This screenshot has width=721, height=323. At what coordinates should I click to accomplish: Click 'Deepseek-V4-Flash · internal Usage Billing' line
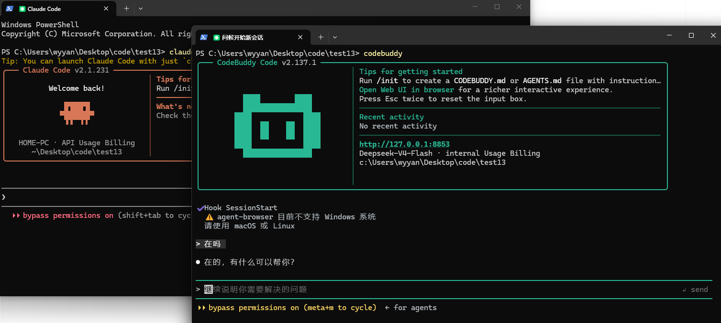[450, 153]
